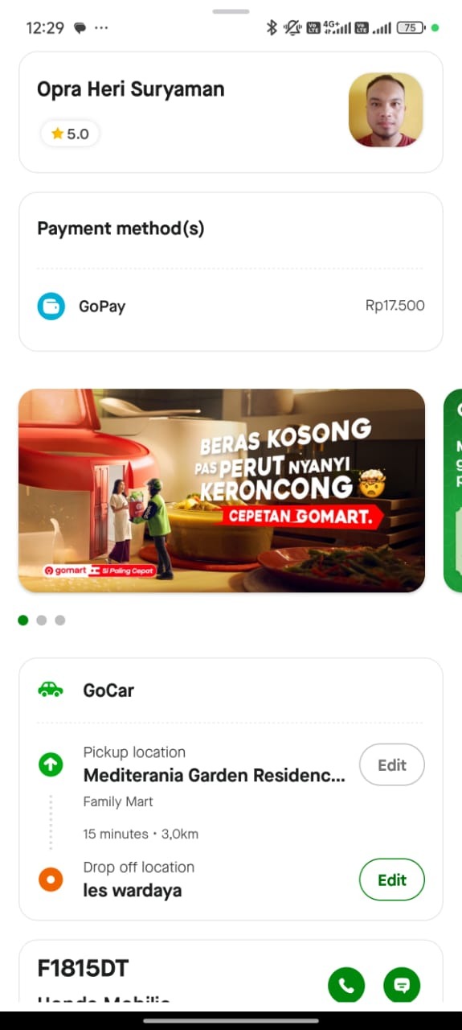Image resolution: width=462 pixels, height=1030 pixels.
Task: Open chat with driver message icon
Action: click(x=403, y=985)
